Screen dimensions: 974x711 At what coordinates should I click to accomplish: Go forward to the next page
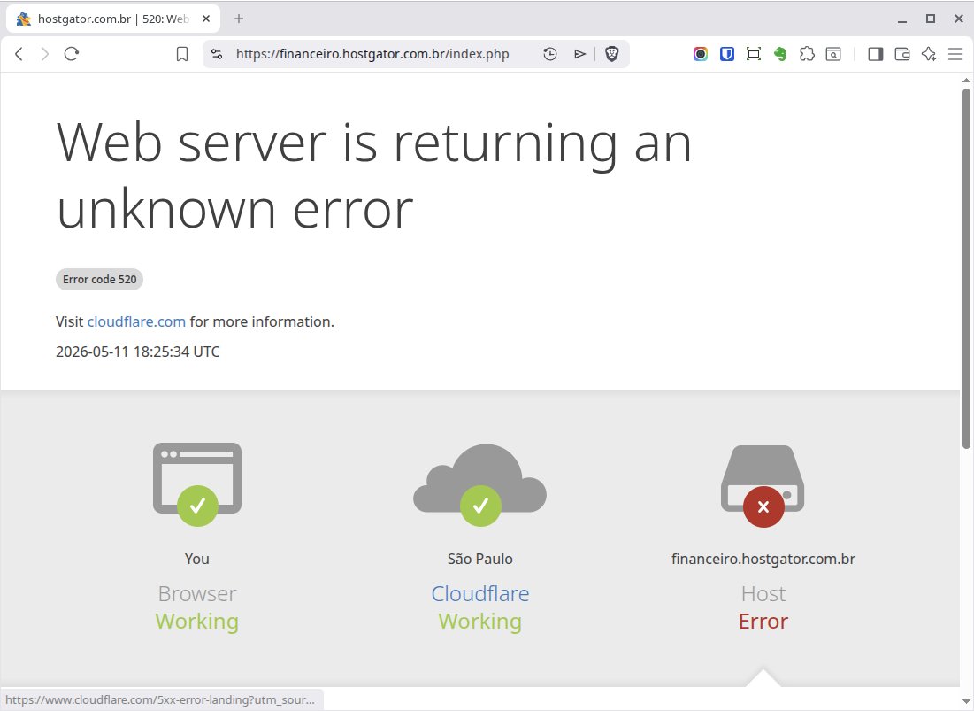pyautogui.click(x=45, y=54)
